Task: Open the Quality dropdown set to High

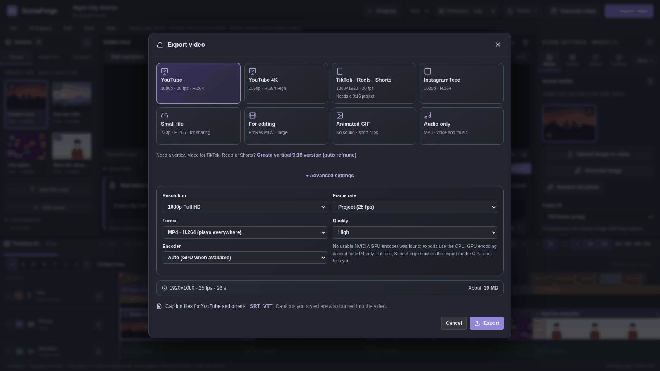Action: (415, 232)
